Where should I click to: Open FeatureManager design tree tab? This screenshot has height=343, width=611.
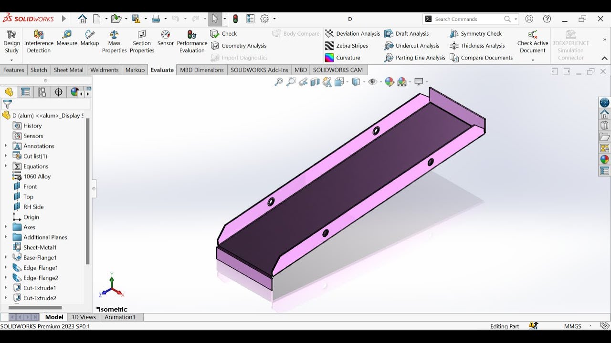9,92
